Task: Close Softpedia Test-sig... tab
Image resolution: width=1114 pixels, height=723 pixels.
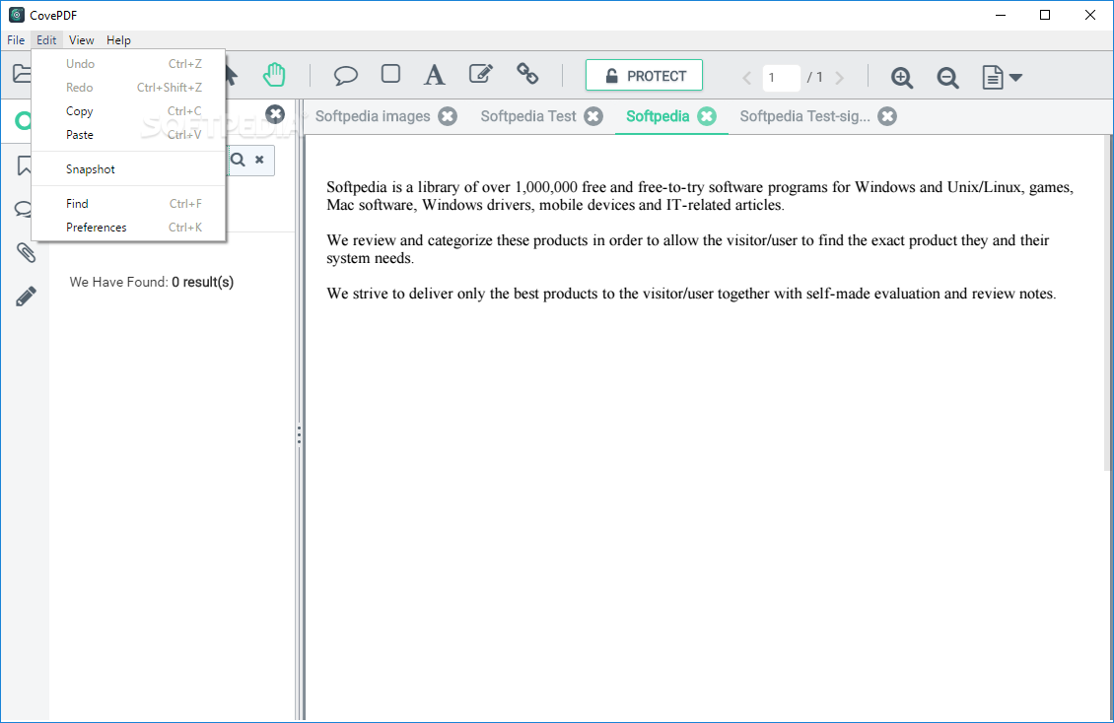Action: tap(886, 116)
